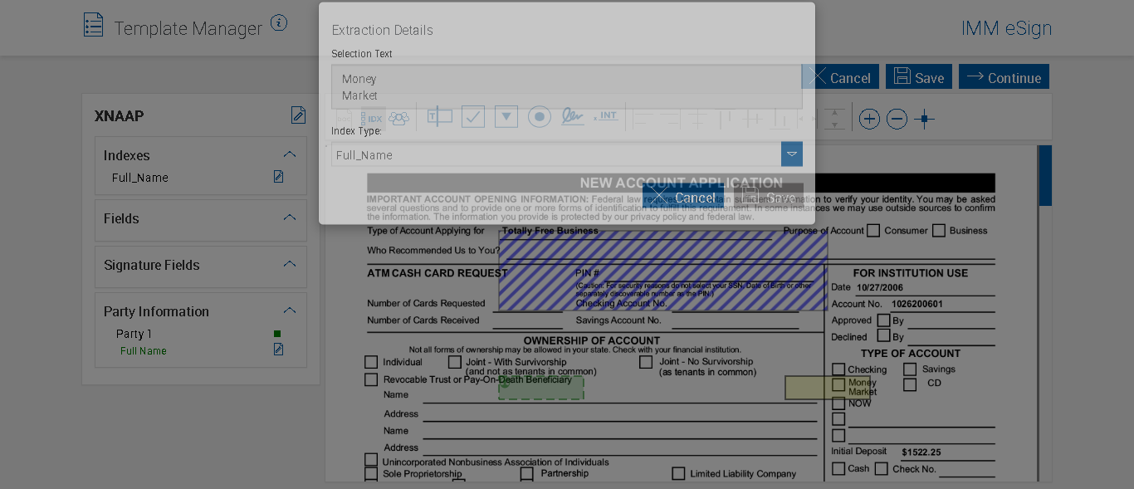Collapse the Signature Fields panel
Viewport: 1134px width, 489px height.
click(290, 264)
